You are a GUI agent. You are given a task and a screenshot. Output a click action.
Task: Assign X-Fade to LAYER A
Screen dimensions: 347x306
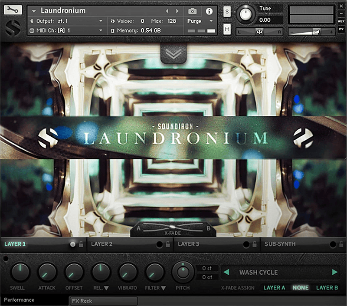point(275,288)
